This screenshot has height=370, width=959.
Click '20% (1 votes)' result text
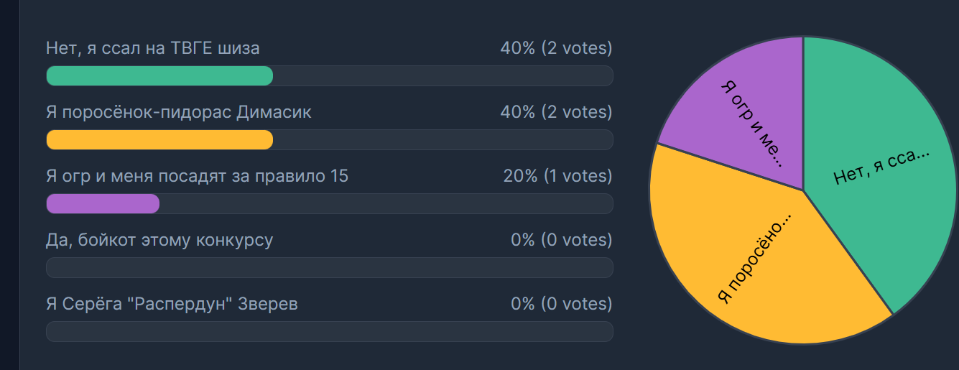pyautogui.click(x=557, y=176)
